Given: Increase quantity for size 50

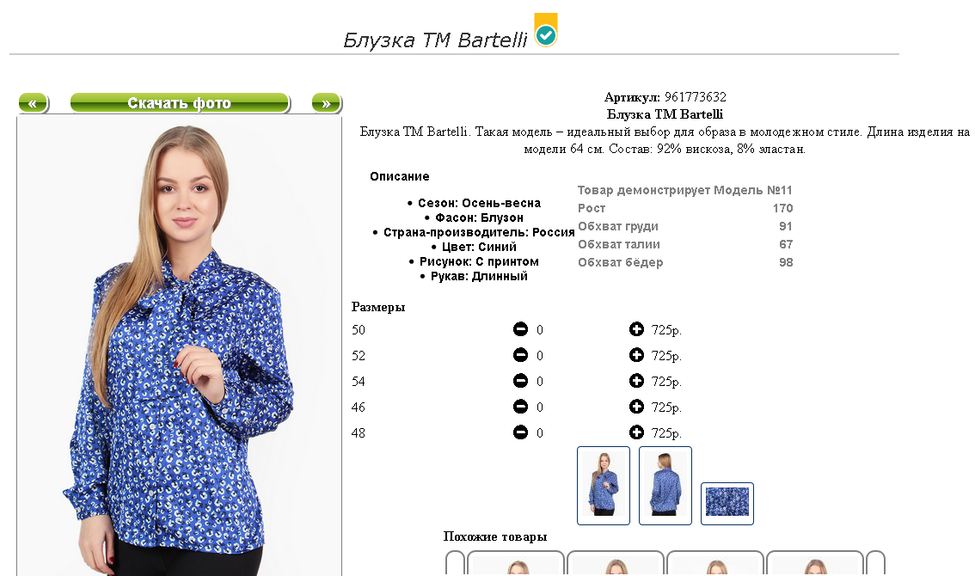Looking at the screenshot, I should (x=636, y=329).
